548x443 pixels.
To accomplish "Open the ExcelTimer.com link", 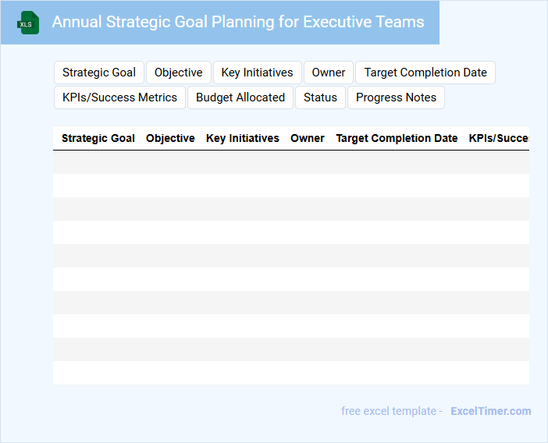I will click(490, 411).
